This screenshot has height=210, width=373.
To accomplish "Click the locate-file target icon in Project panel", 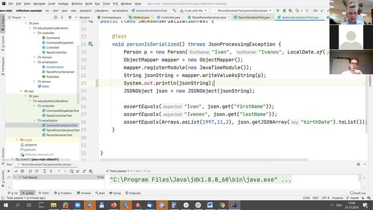I will click(55, 17).
